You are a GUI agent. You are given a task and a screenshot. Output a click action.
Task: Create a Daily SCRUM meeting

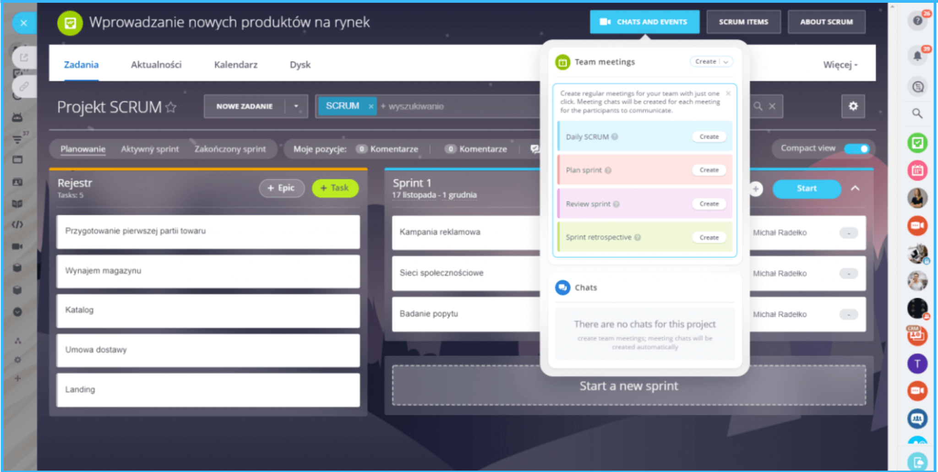pyautogui.click(x=709, y=137)
